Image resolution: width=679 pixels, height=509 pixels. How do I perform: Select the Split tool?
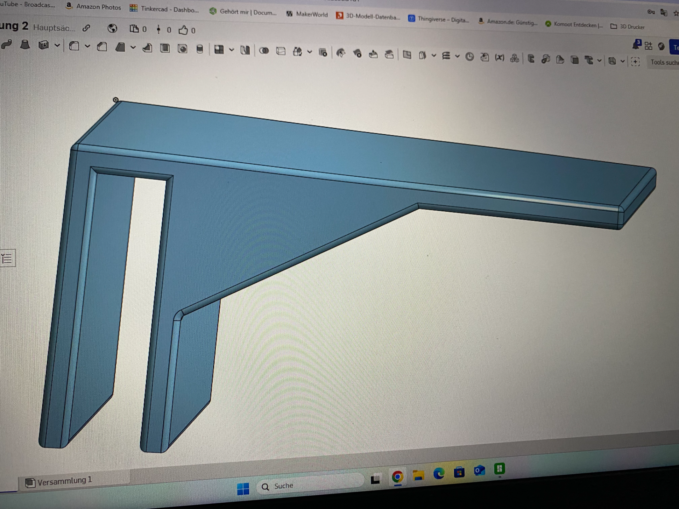point(281,51)
